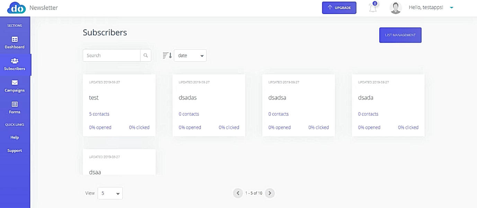Click the 'Hello, testapps!' greeting
The image size is (477, 208).
point(426,7)
